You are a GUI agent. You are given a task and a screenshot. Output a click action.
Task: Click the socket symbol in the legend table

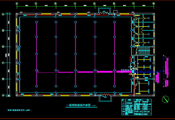click(x=124, y=111)
